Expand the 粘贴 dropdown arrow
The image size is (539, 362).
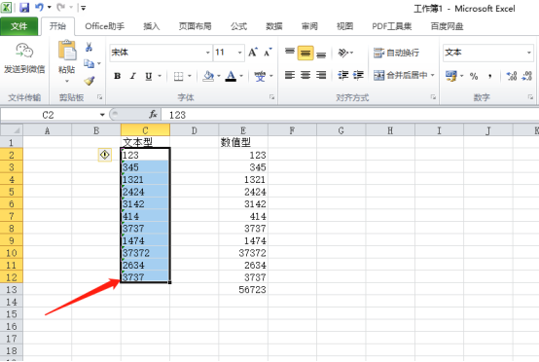[x=67, y=81]
